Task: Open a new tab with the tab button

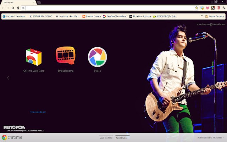Action: coord(39,2)
